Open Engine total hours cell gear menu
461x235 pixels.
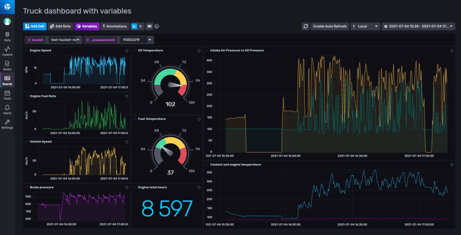pyautogui.click(x=199, y=187)
